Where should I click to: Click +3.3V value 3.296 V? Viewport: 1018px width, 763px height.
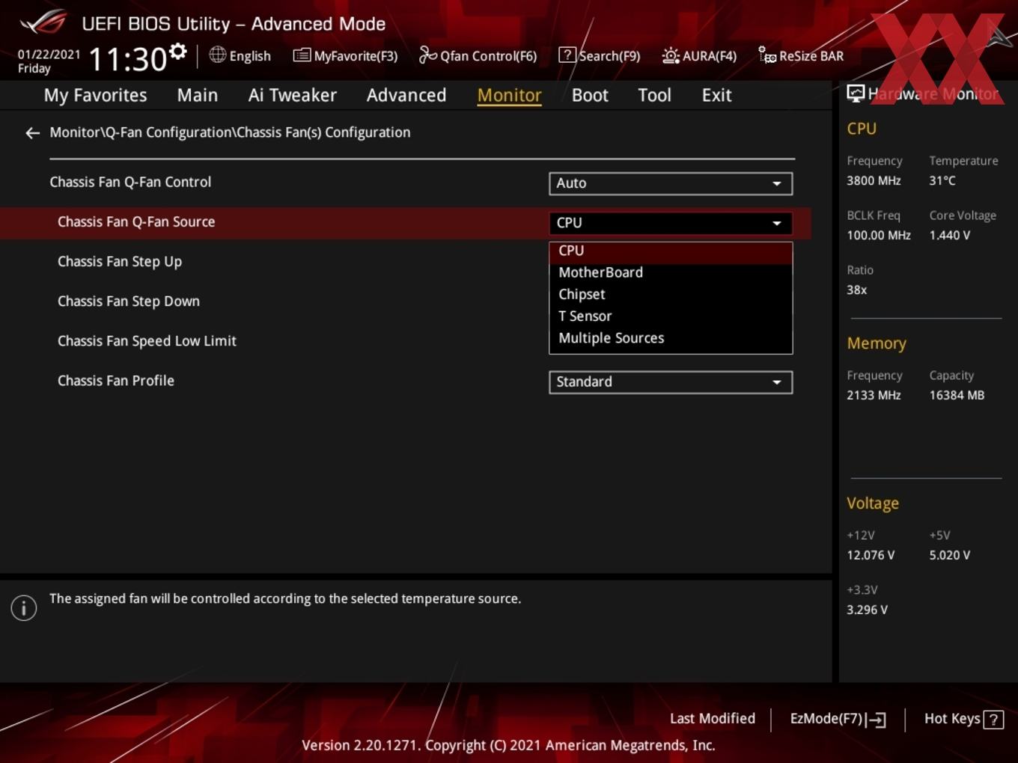(x=867, y=610)
